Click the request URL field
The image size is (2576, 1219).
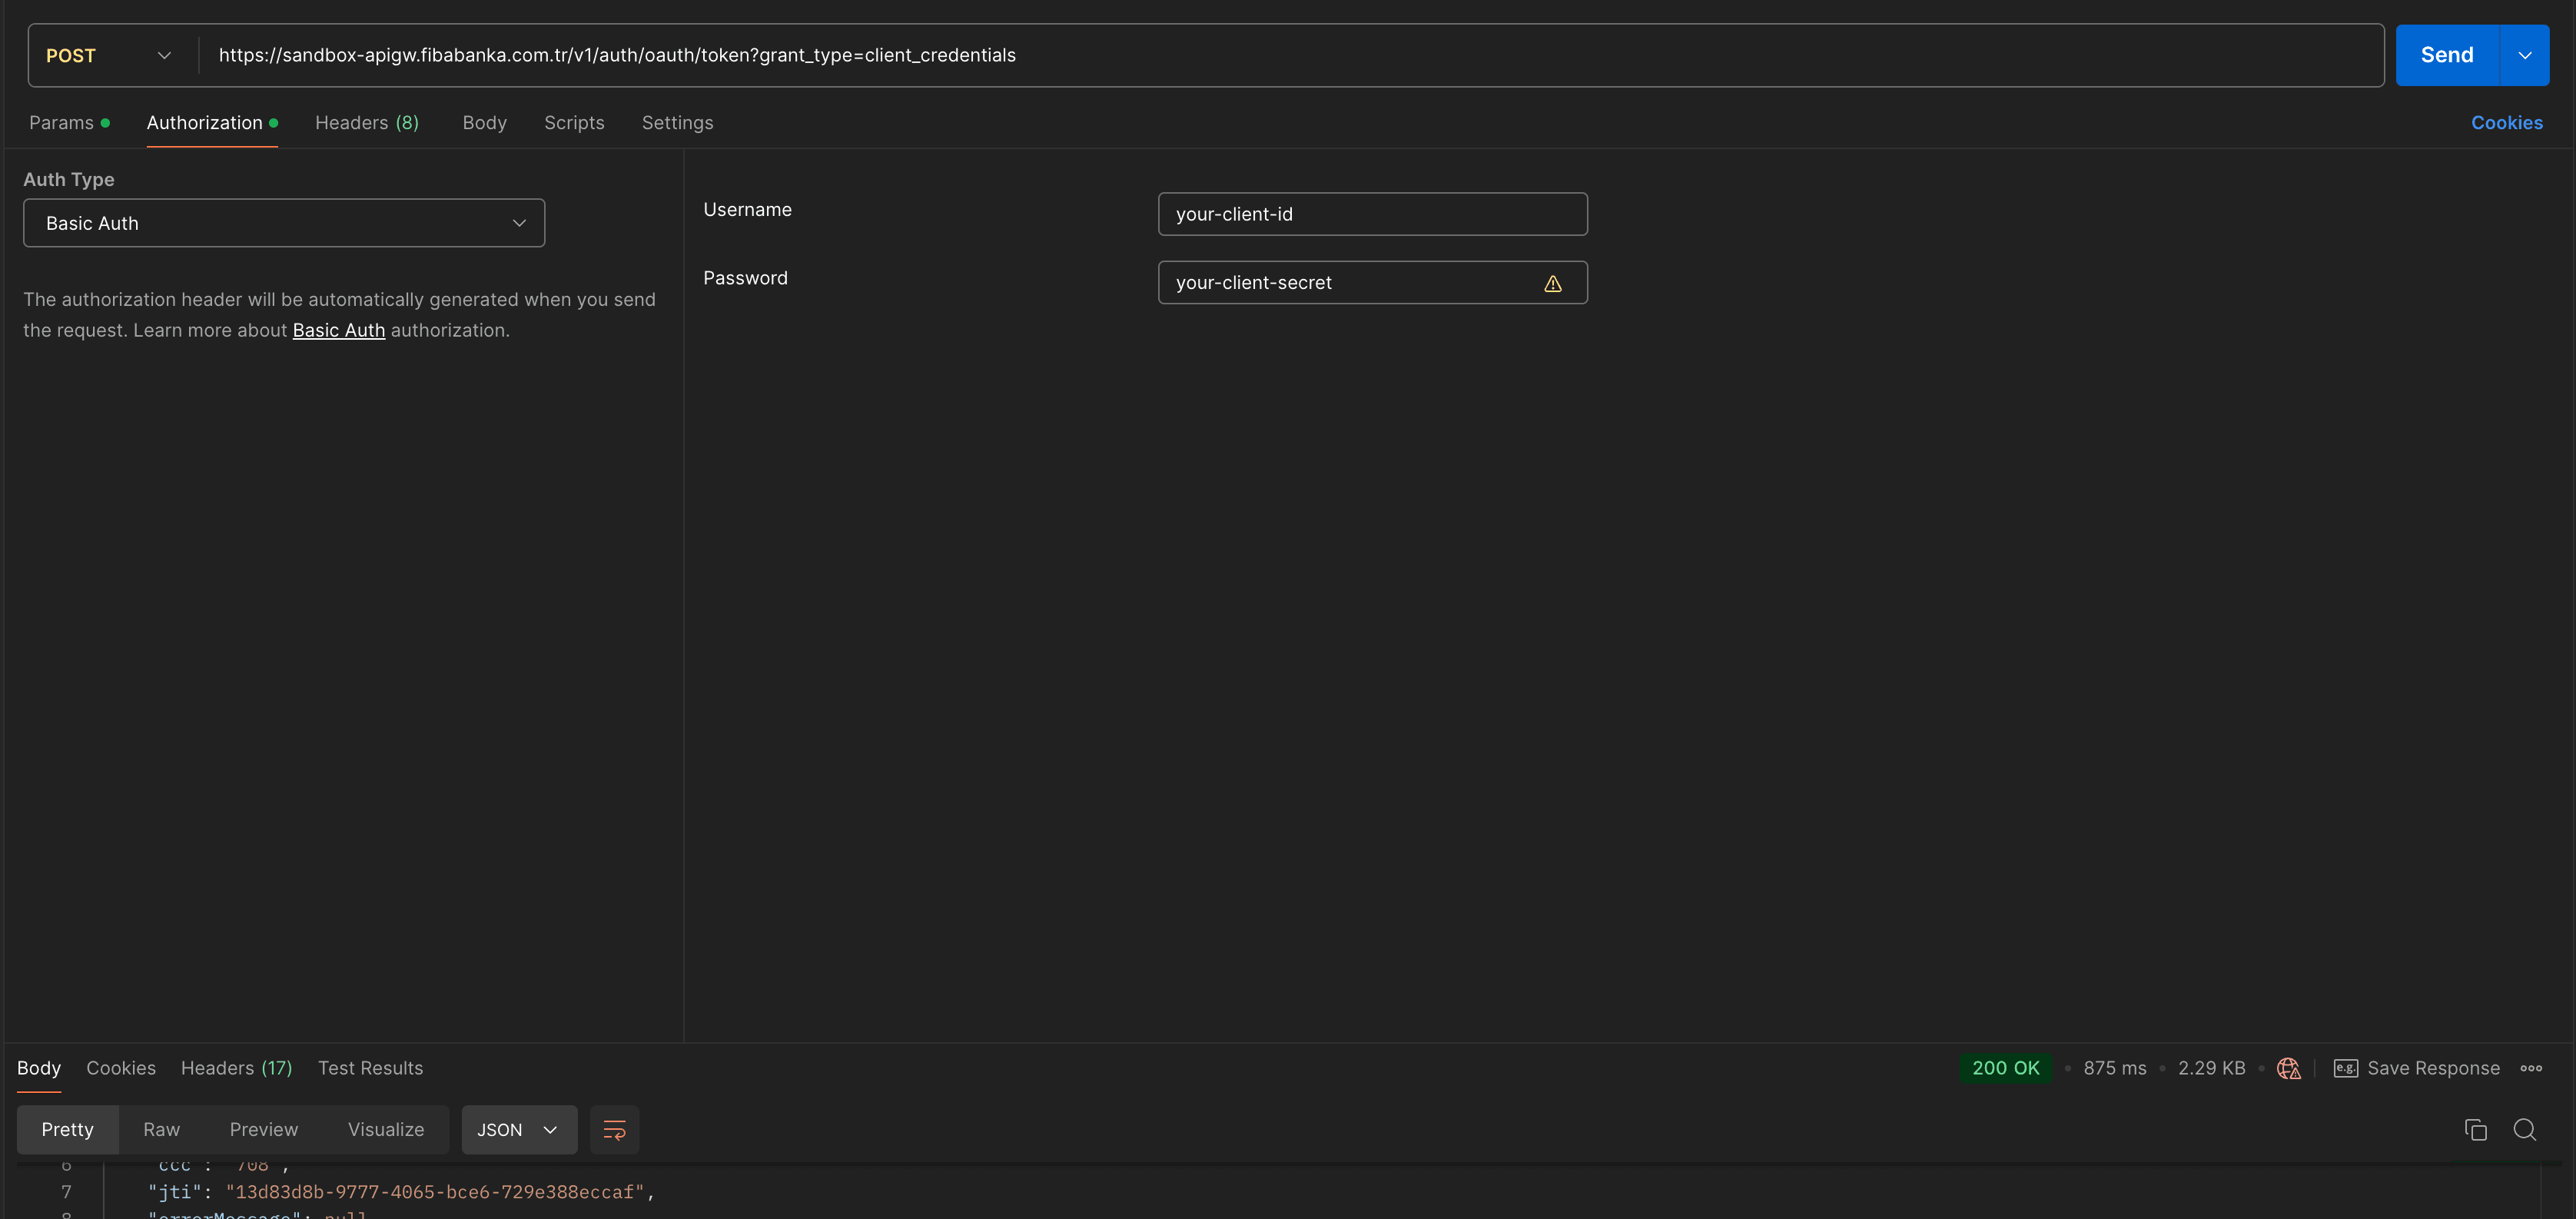click(x=1290, y=55)
